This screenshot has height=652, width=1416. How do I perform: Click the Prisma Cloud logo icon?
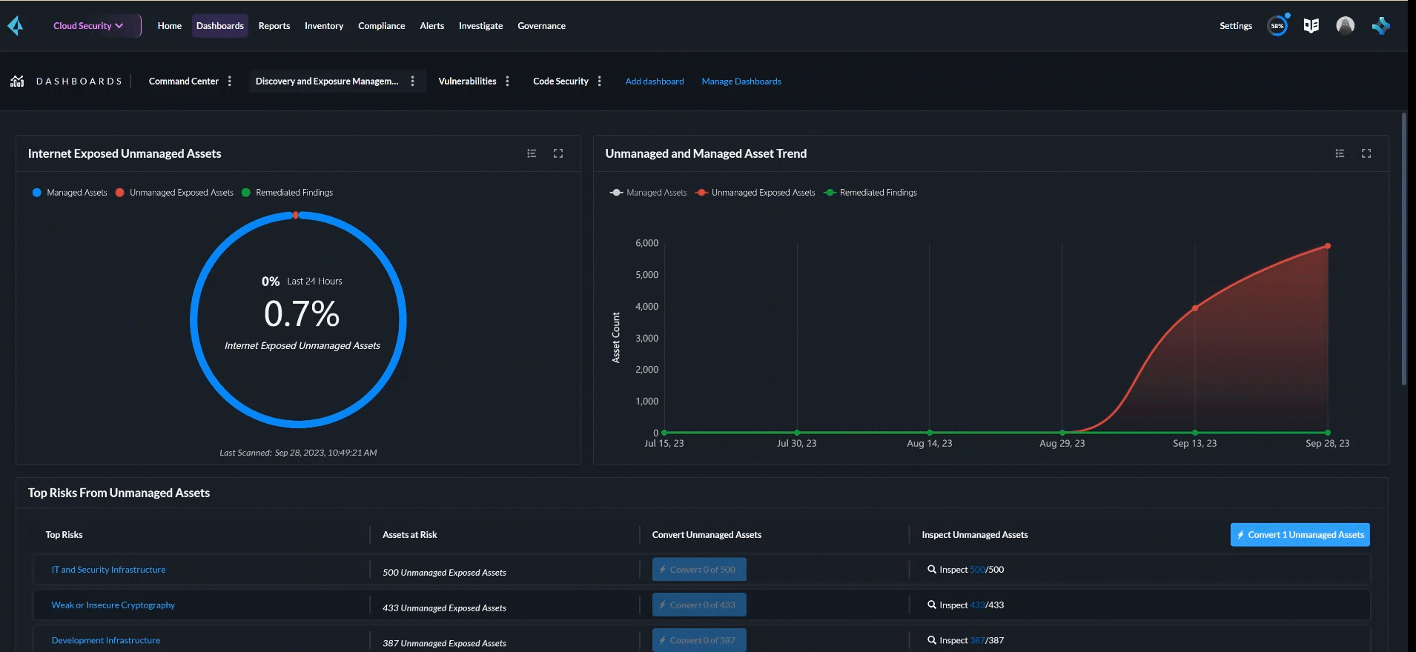click(x=16, y=26)
